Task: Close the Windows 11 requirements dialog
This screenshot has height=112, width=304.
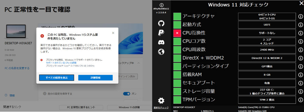Action: pyautogui.click(x=113, y=33)
